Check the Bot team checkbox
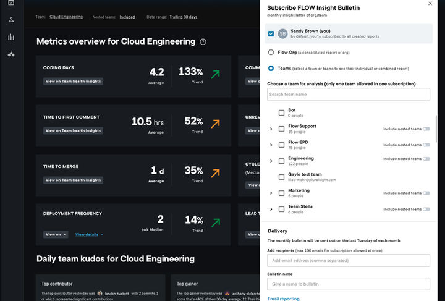 click(281, 112)
